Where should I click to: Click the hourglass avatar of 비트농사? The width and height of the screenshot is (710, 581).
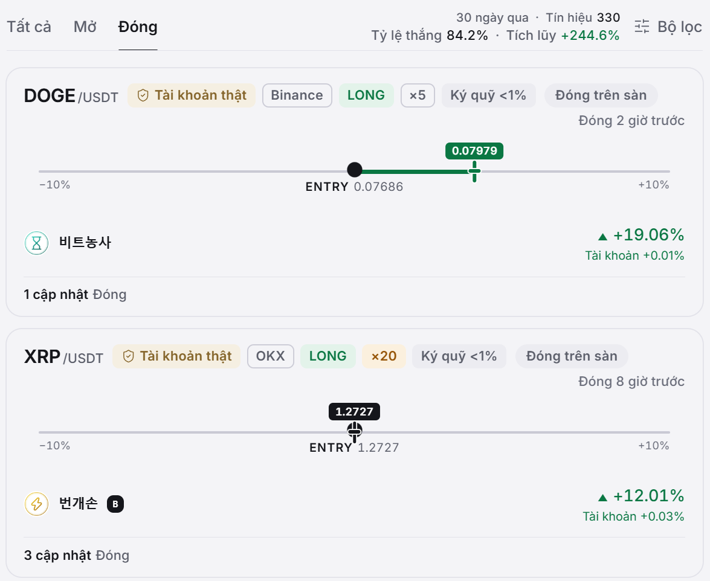pos(37,243)
